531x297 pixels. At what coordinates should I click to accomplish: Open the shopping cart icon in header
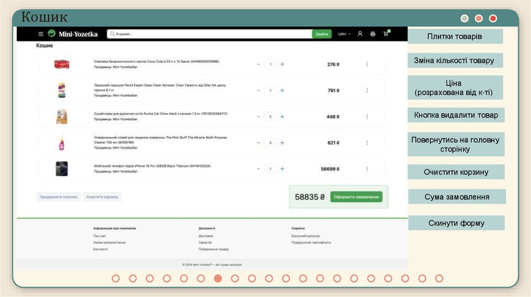coord(386,34)
